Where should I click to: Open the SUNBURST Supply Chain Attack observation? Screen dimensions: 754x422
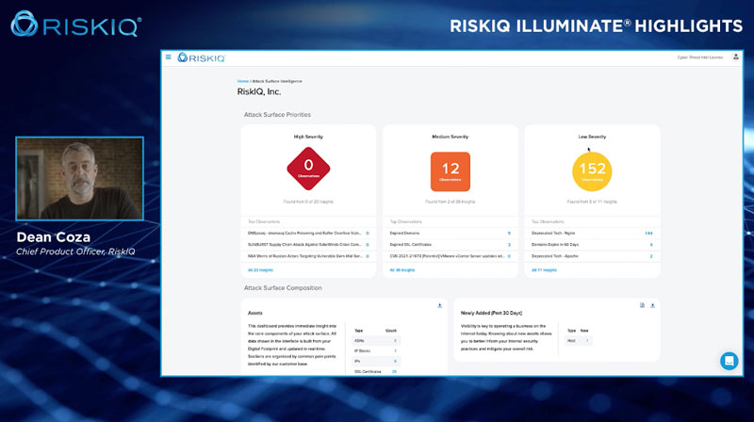308,245
